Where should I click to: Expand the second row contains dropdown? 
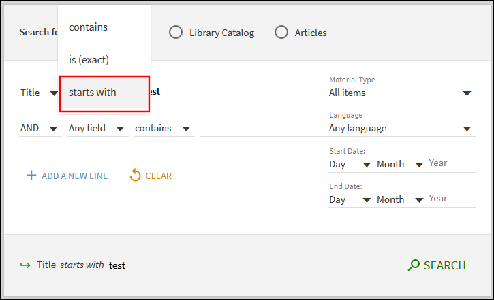pyautogui.click(x=163, y=128)
